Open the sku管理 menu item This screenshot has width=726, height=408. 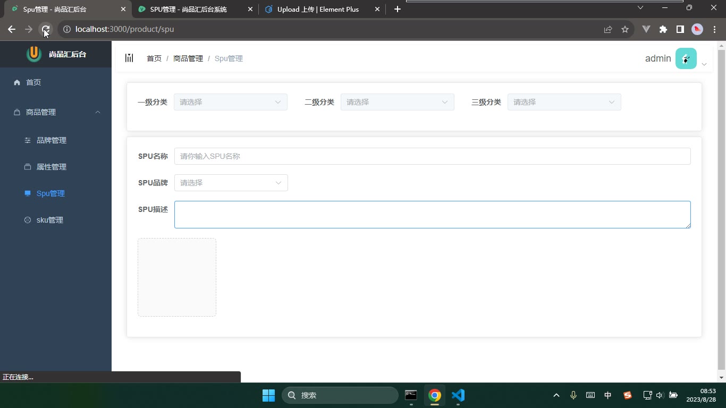[x=56, y=220]
